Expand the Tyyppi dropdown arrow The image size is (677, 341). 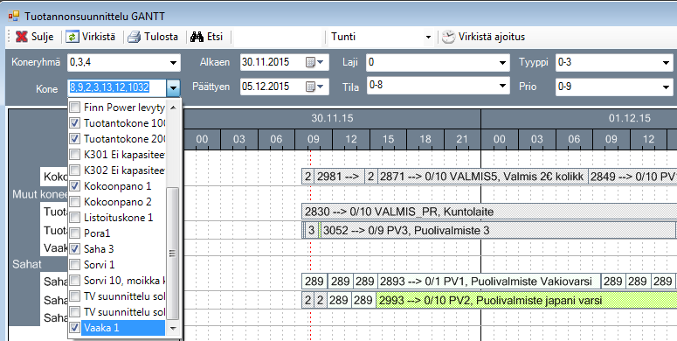[x=666, y=63]
